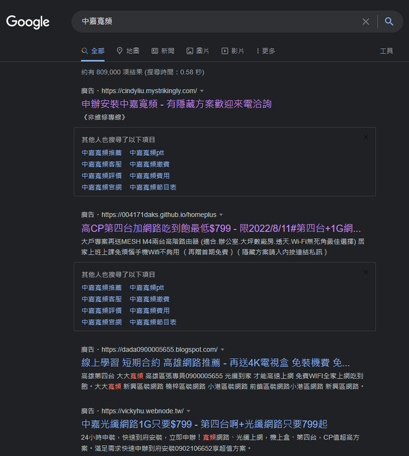Click 中嘉寬頻推薦 in second suggestion box

point(102,288)
